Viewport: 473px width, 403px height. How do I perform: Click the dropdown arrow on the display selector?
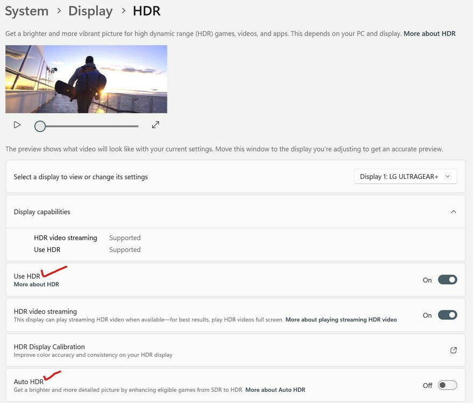[447, 176]
